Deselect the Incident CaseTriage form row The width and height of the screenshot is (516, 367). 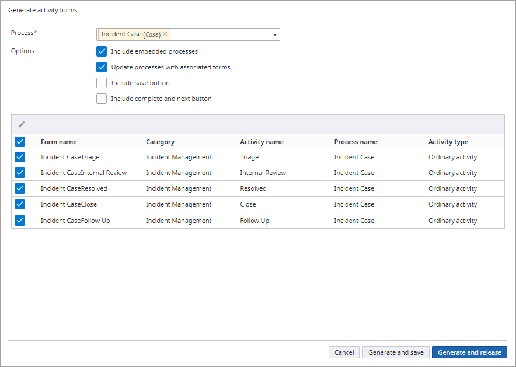pos(20,156)
